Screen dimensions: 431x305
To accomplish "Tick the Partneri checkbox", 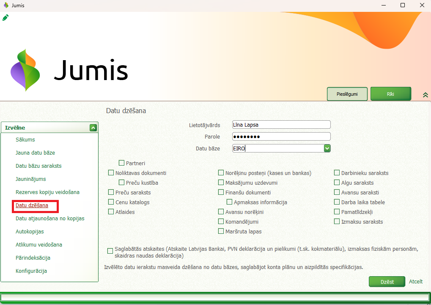I will [x=121, y=163].
